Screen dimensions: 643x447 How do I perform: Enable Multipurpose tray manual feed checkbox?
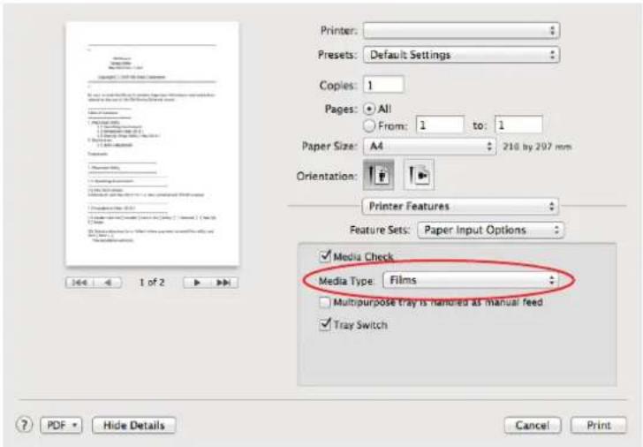(x=325, y=303)
